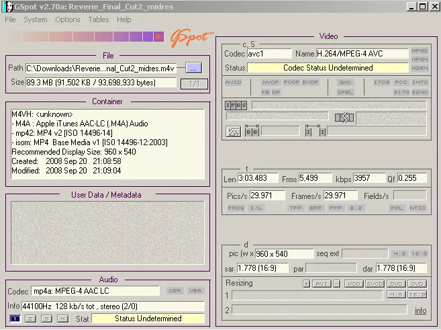This screenshot has height=330, width=441.
Task: Open the File menu
Action: [x=10, y=19]
